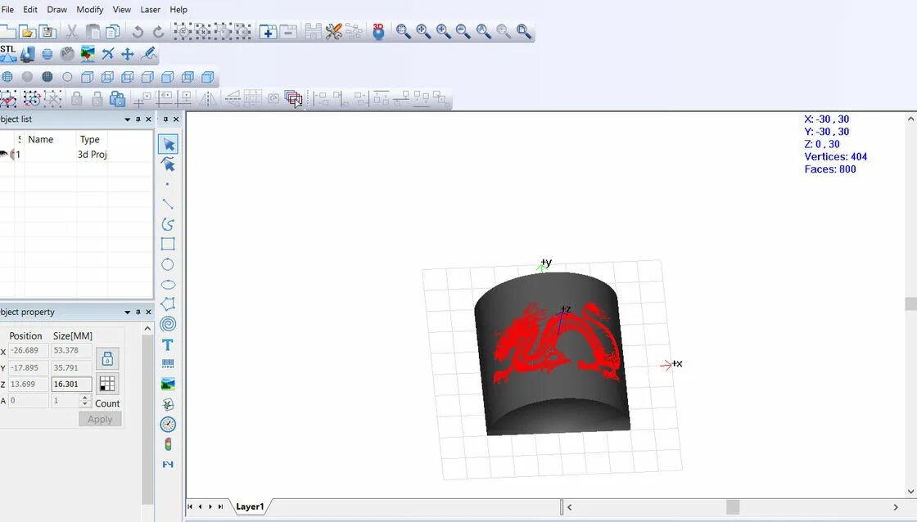Close the Object property panel

coord(148,313)
